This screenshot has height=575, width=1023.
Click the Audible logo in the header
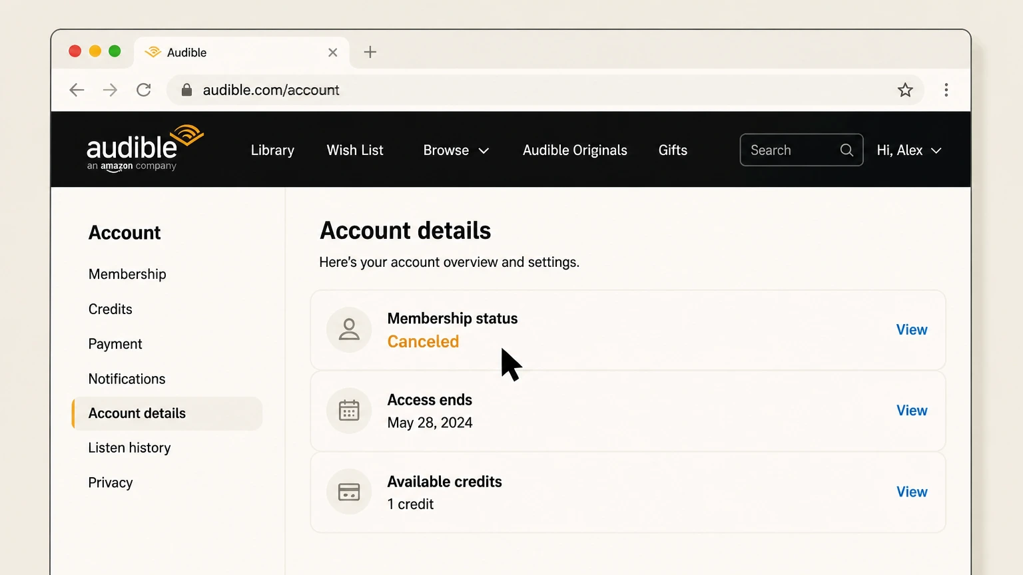pyautogui.click(x=145, y=148)
